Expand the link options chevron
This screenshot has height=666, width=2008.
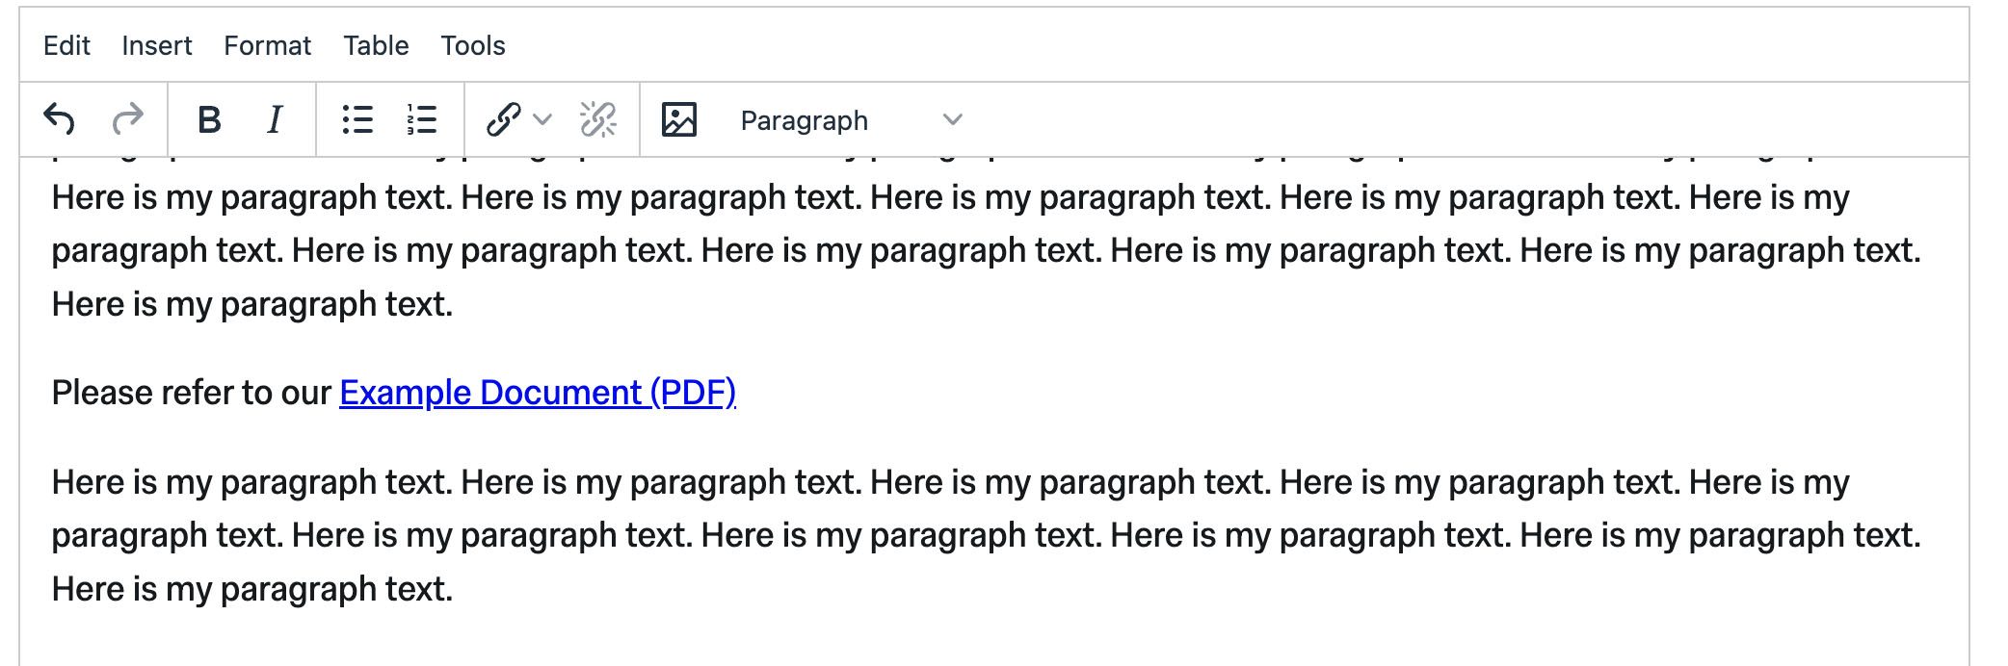pos(542,119)
